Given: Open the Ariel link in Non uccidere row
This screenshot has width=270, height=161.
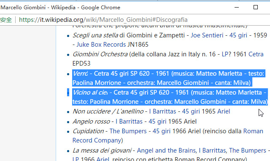Looking at the screenshot, I should 224,111.
